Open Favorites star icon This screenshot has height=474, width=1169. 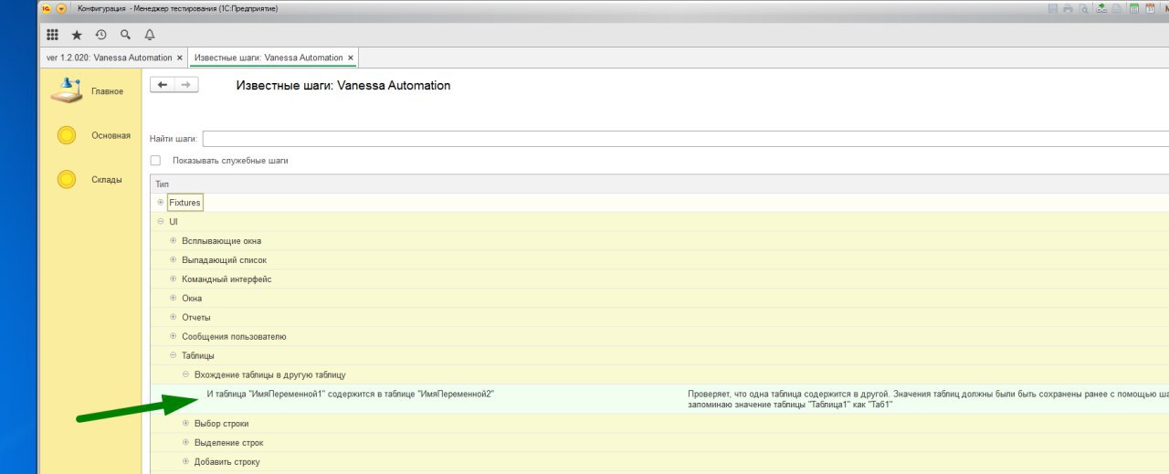(x=77, y=35)
